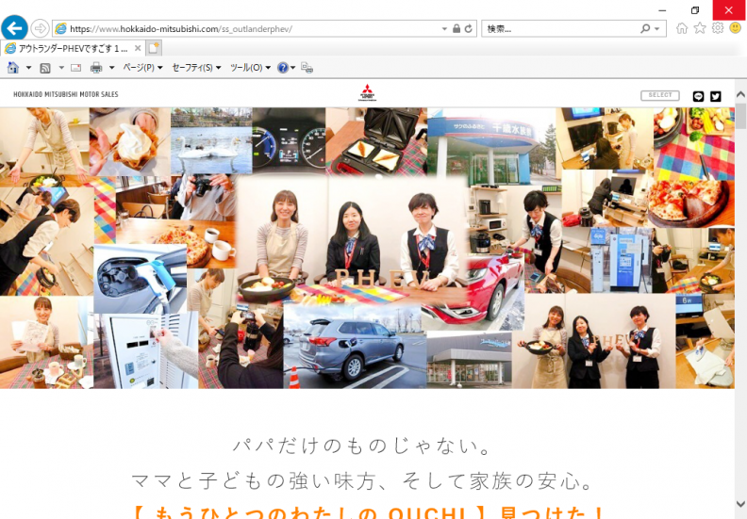The height and width of the screenshot is (519, 747).
Task: Click the Read mail envelope icon
Action: pyautogui.click(x=76, y=68)
